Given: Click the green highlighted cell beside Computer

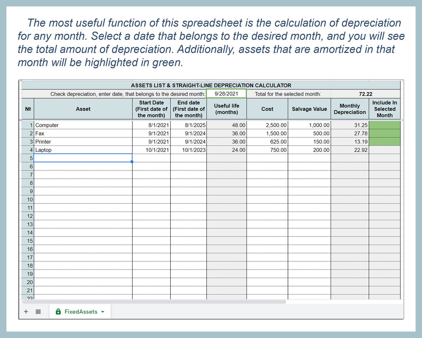Looking at the screenshot, I should pos(385,125).
